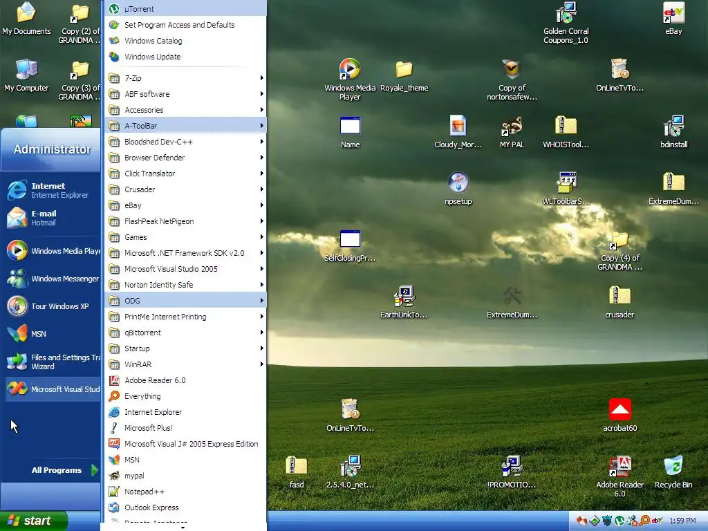Launch Outlook Express from programs list

click(x=185, y=507)
